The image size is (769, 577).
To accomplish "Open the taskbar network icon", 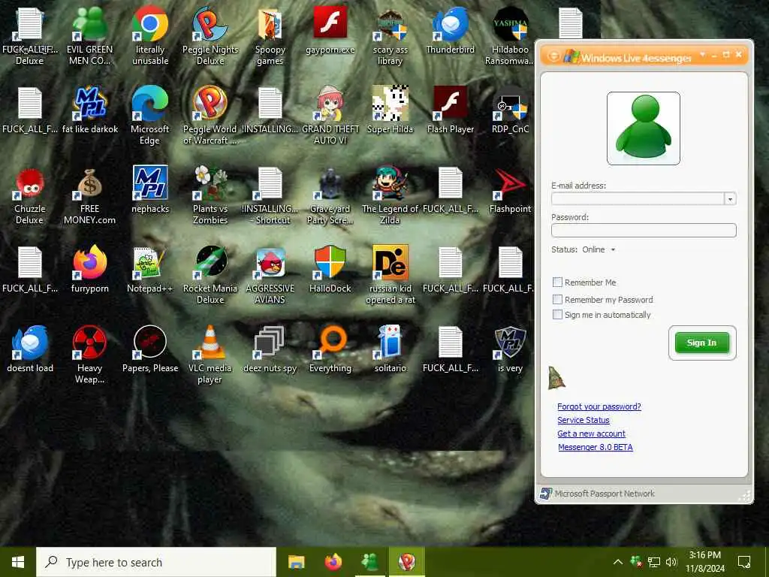I will click(654, 562).
